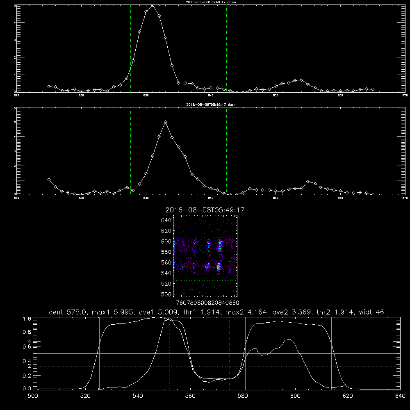
Task: Click the left green dashed line in dusk plot
Action: [130, 152]
